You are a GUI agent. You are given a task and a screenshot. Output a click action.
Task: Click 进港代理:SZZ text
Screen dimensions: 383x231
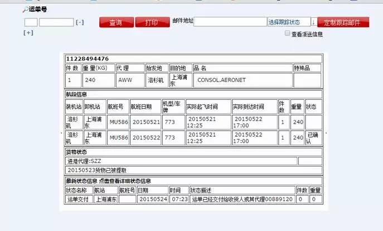pos(84,161)
